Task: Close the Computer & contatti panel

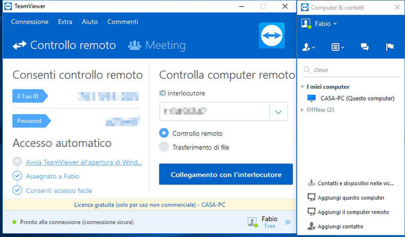Action: (x=397, y=8)
